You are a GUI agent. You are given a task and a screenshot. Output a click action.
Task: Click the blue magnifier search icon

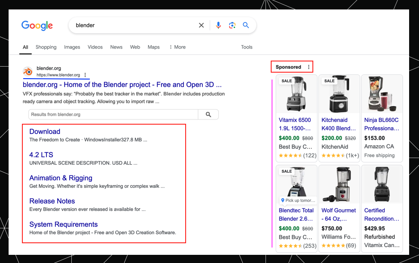[x=246, y=25]
